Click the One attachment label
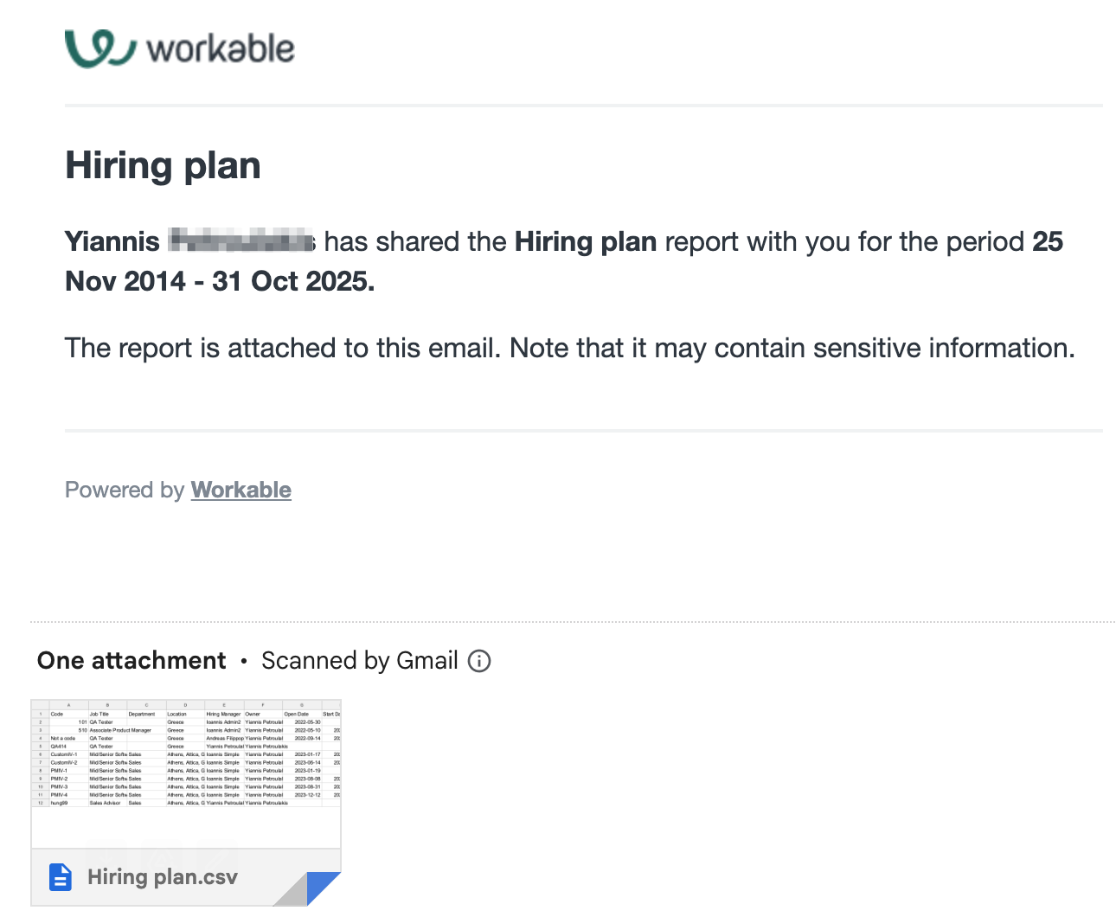This screenshot has height=917, width=1116. [x=131, y=661]
